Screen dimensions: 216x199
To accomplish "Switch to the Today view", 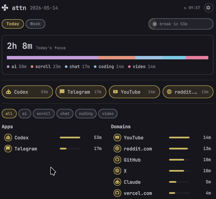I will [13, 24].
